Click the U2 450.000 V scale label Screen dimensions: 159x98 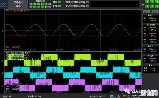click(x=18, y=53)
